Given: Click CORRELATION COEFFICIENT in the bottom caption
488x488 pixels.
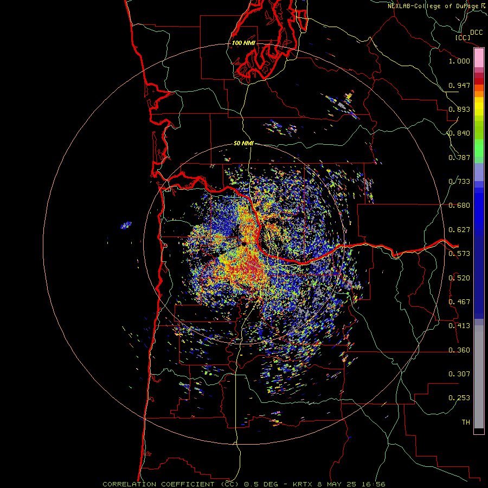Looking at the screenshot, I should 158,484.
